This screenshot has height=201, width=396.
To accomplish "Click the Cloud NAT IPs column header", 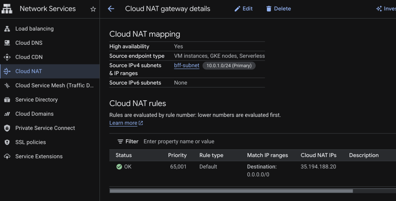I will [319, 155].
